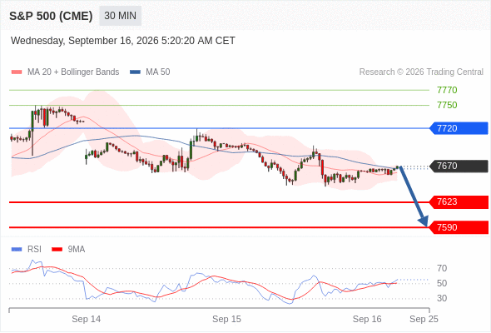491x333 pixels.
Task: Click the Sep 25 date axis label
Action: pyautogui.click(x=424, y=319)
